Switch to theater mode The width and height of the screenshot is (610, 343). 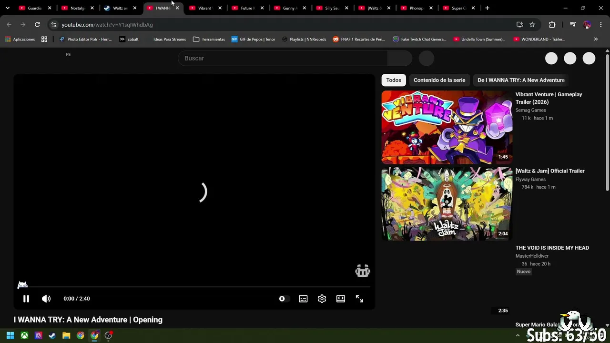[341, 299]
